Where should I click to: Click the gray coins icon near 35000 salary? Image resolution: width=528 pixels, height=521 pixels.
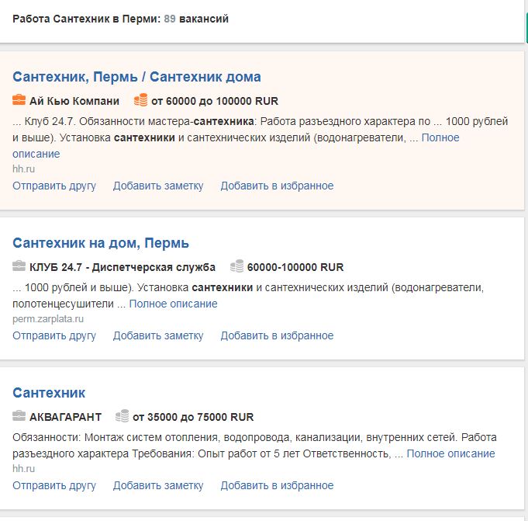point(123,415)
